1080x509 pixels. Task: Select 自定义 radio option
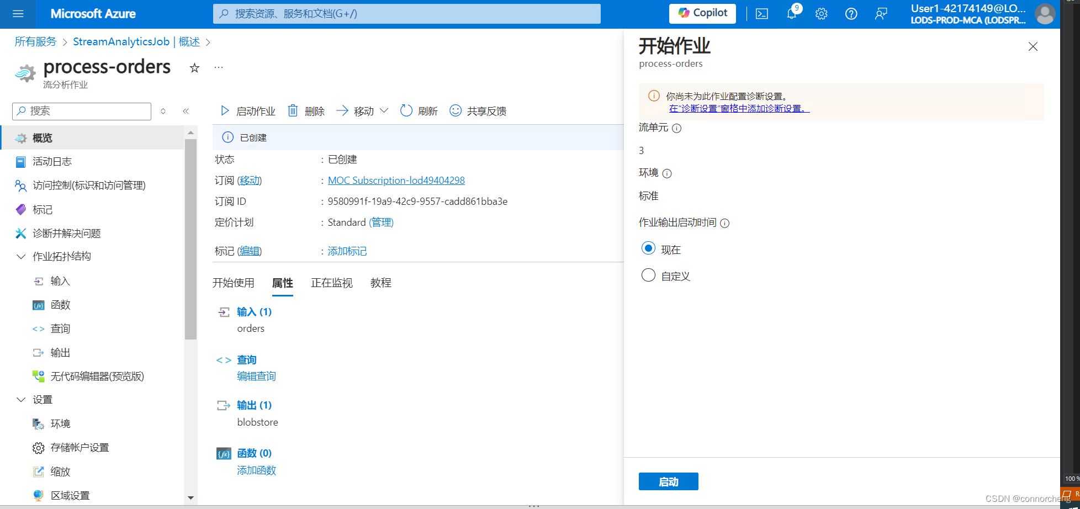coord(649,275)
